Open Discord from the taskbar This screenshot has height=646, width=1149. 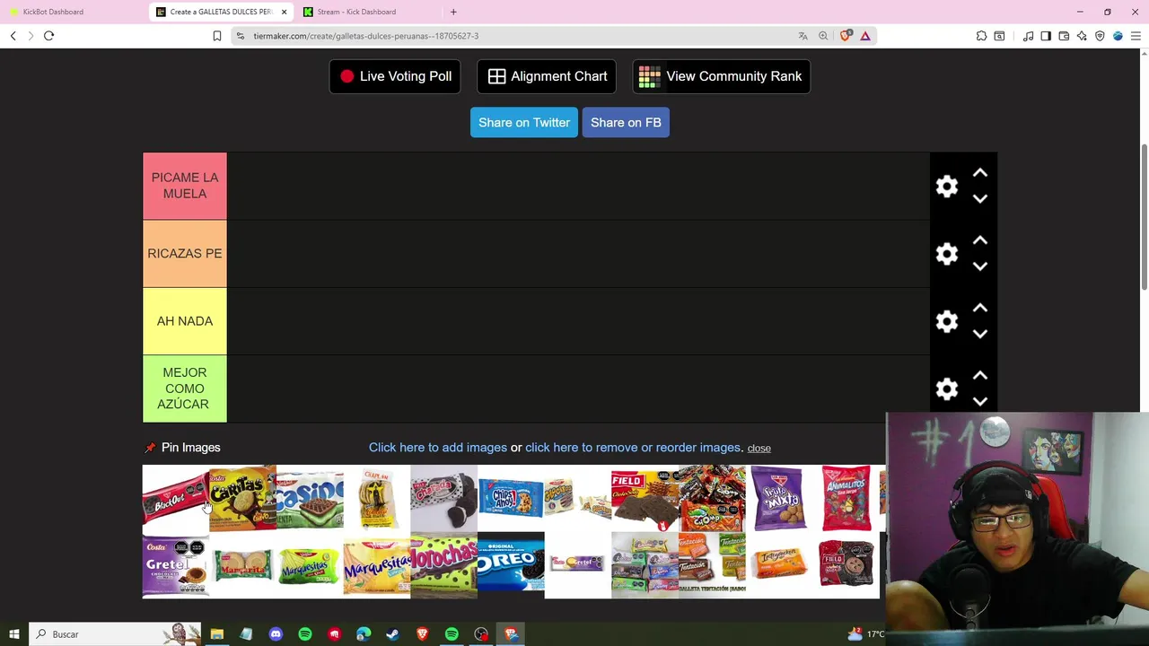[276, 634]
